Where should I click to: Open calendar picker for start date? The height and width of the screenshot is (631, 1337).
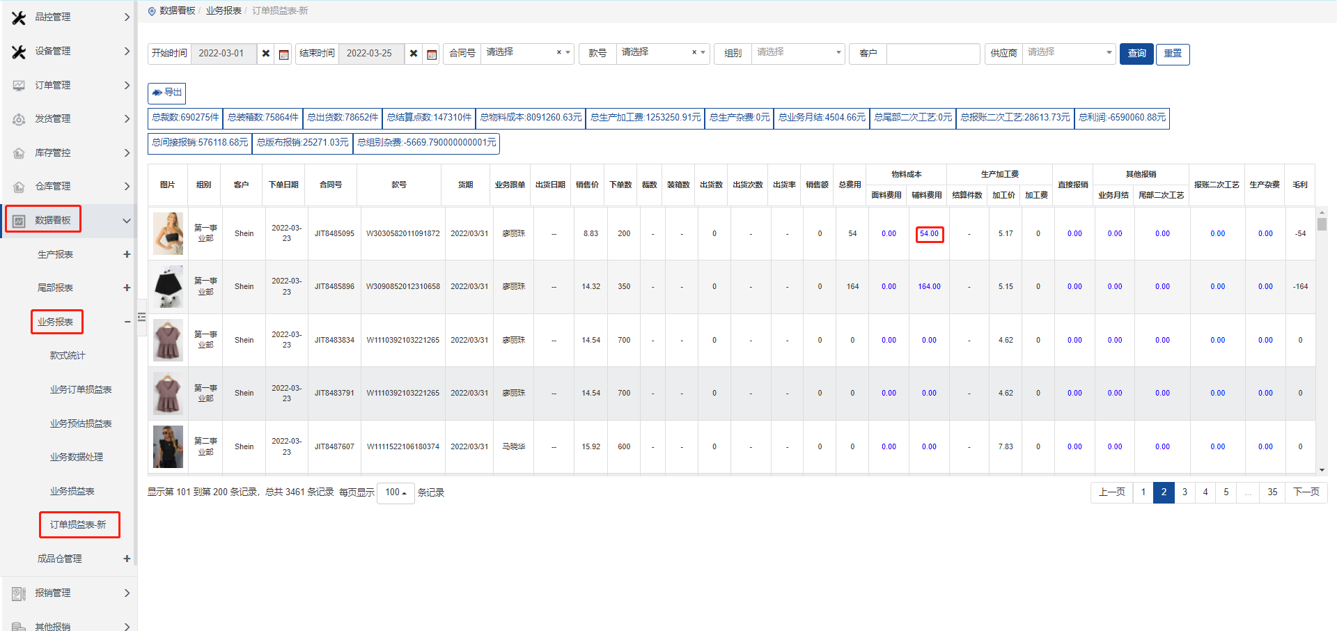pos(283,54)
